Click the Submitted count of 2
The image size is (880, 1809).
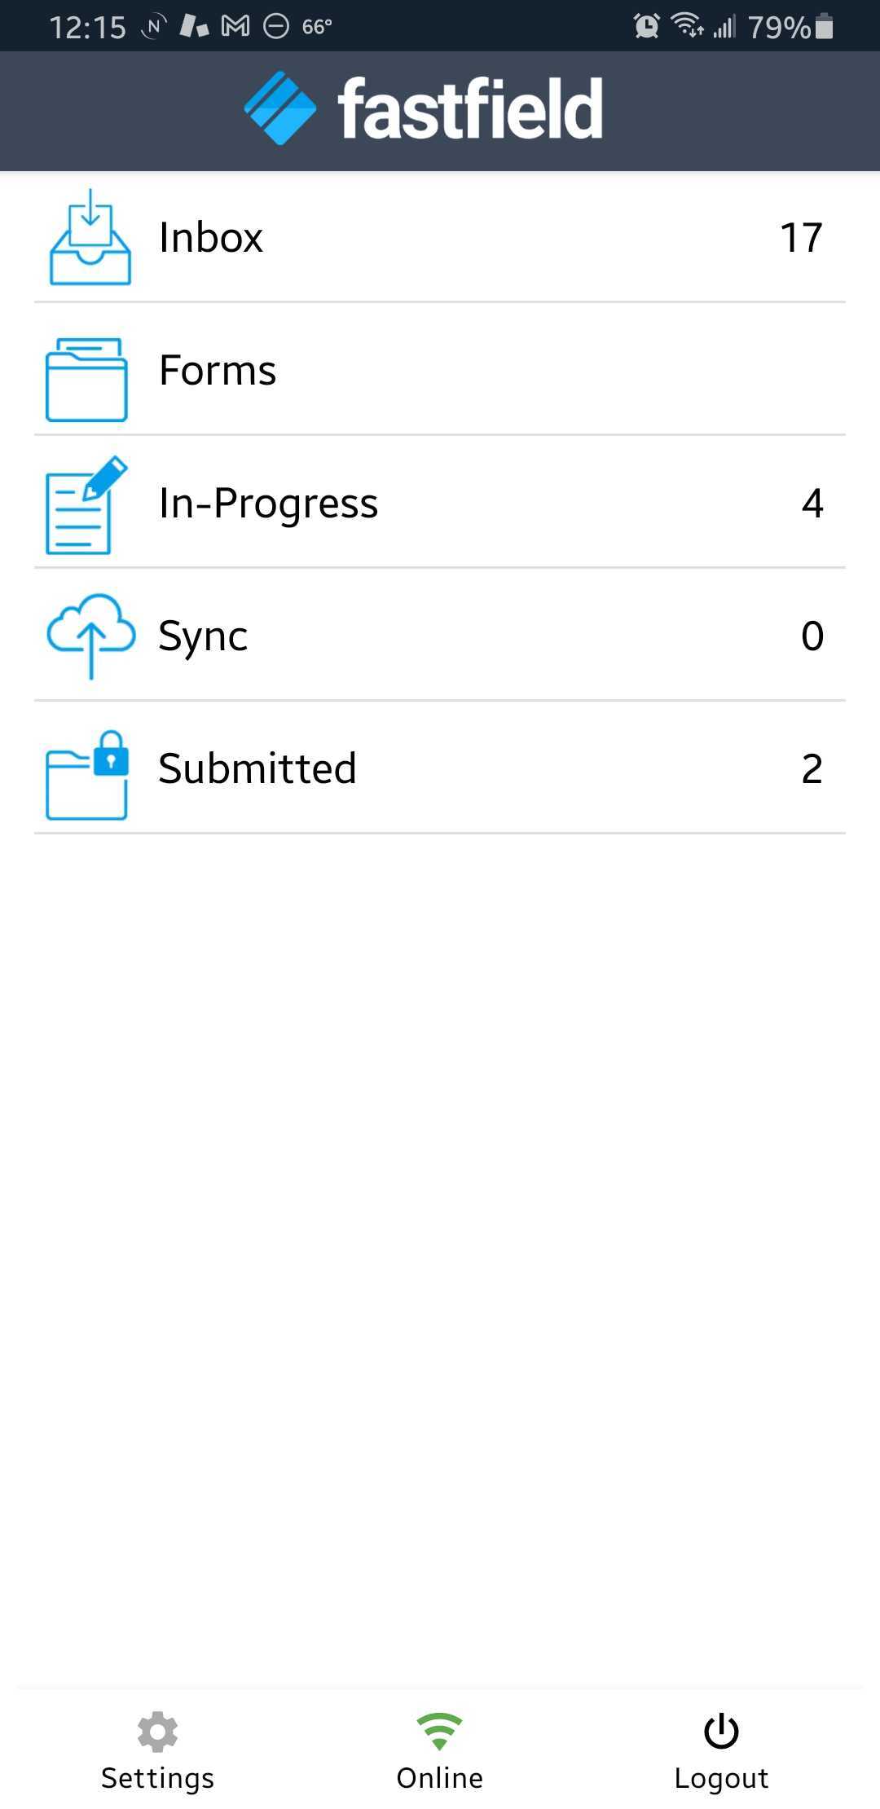tap(812, 768)
